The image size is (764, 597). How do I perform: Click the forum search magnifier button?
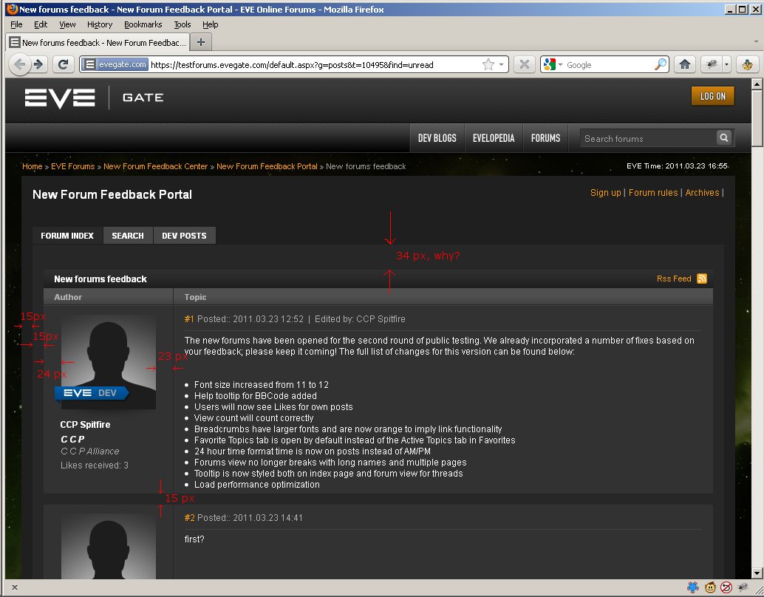point(724,138)
